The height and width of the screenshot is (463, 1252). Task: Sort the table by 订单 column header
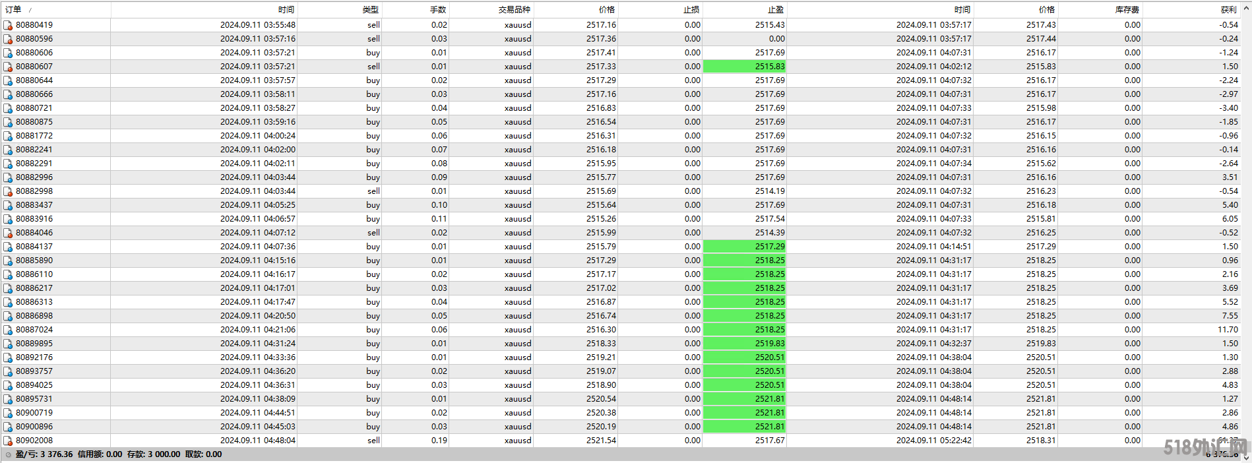point(14,9)
